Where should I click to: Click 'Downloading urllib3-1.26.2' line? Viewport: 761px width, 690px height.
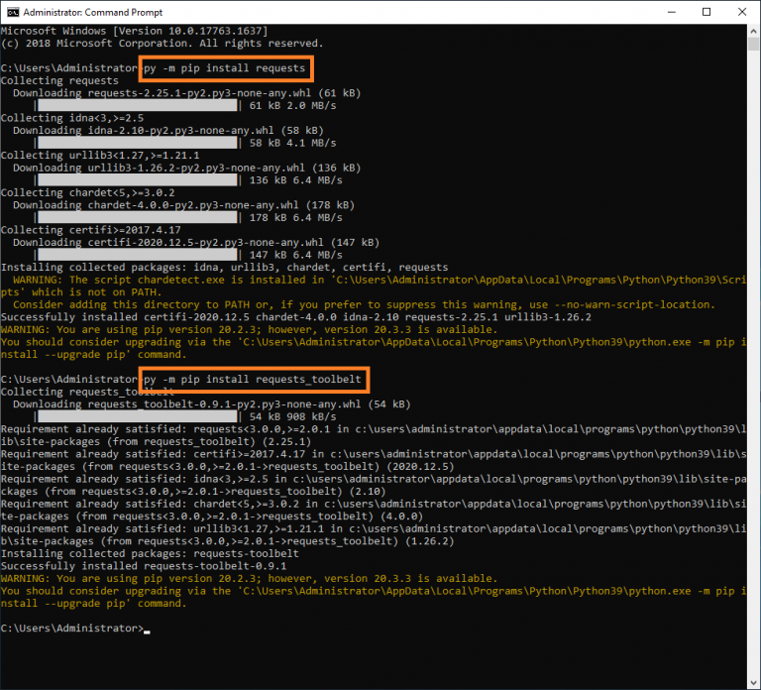click(187, 168)
